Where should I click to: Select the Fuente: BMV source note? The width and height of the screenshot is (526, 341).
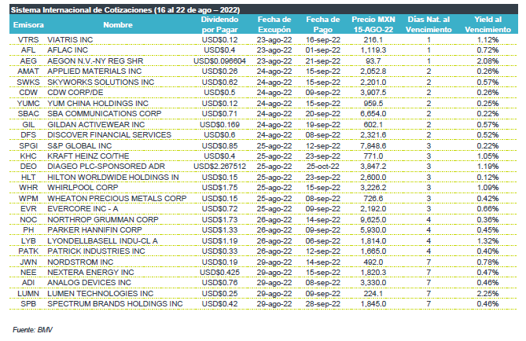click(32, 330)
